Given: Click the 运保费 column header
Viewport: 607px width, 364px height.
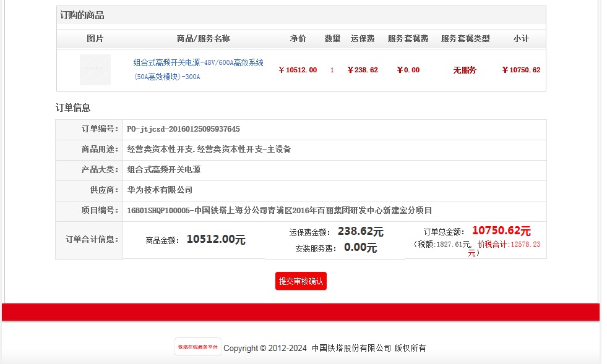Looking at the screenshot, I should click(363, 38).
